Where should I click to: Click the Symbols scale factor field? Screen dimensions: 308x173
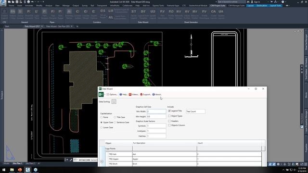pos(156,126)
